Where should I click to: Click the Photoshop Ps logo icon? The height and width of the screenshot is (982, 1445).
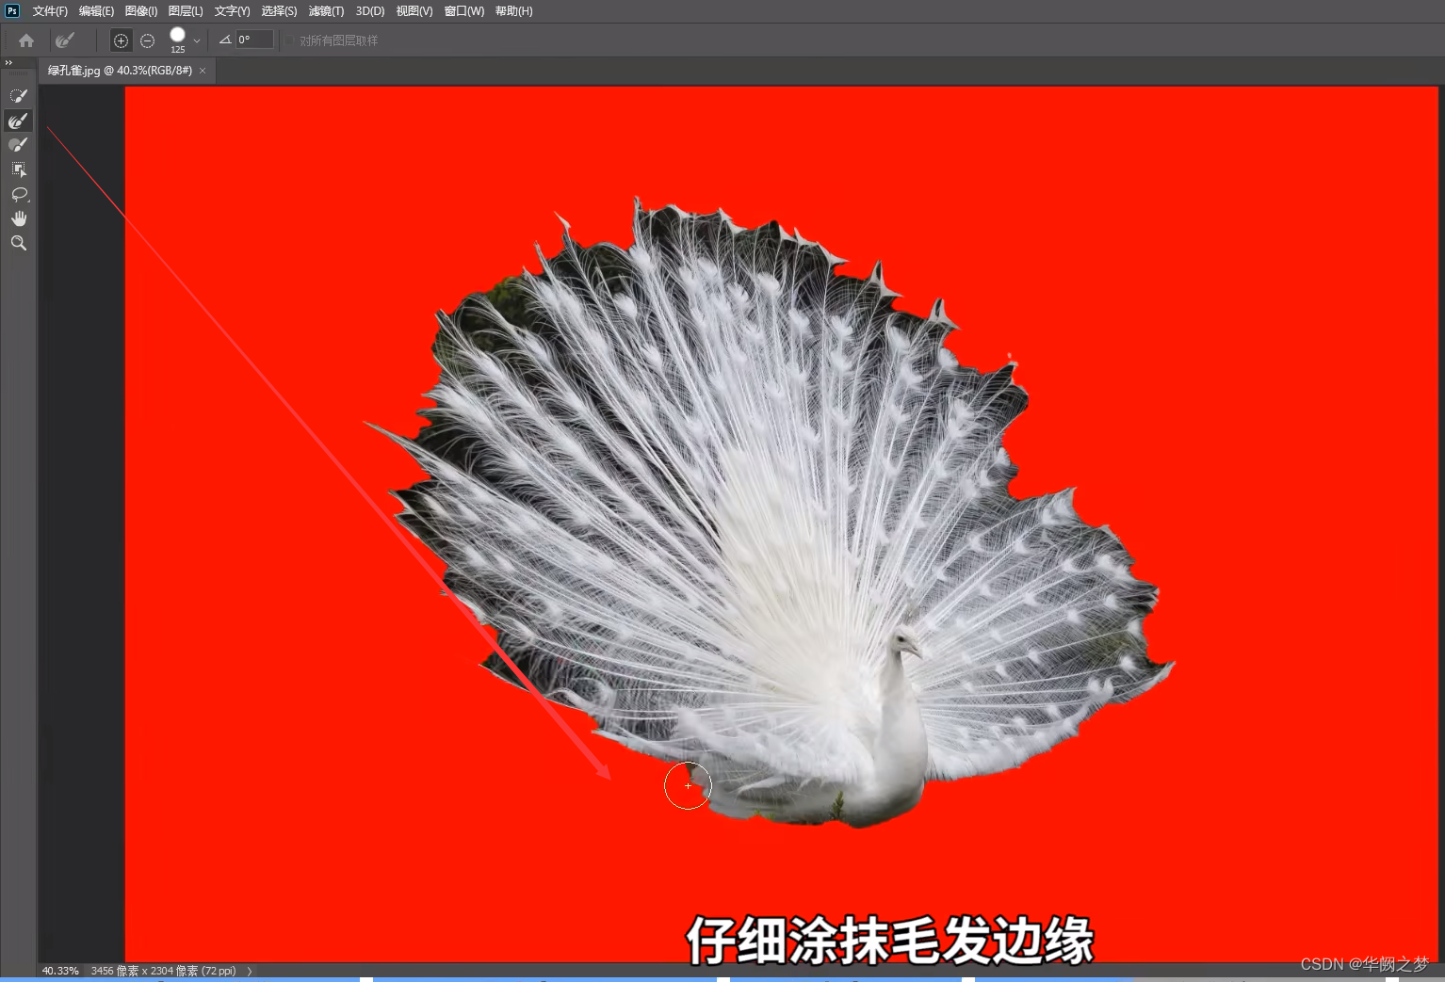coord(12,11)
